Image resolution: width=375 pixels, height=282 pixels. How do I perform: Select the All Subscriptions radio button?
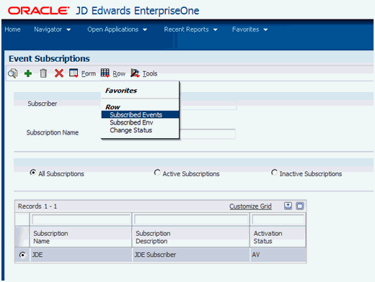tap(33, 173)
